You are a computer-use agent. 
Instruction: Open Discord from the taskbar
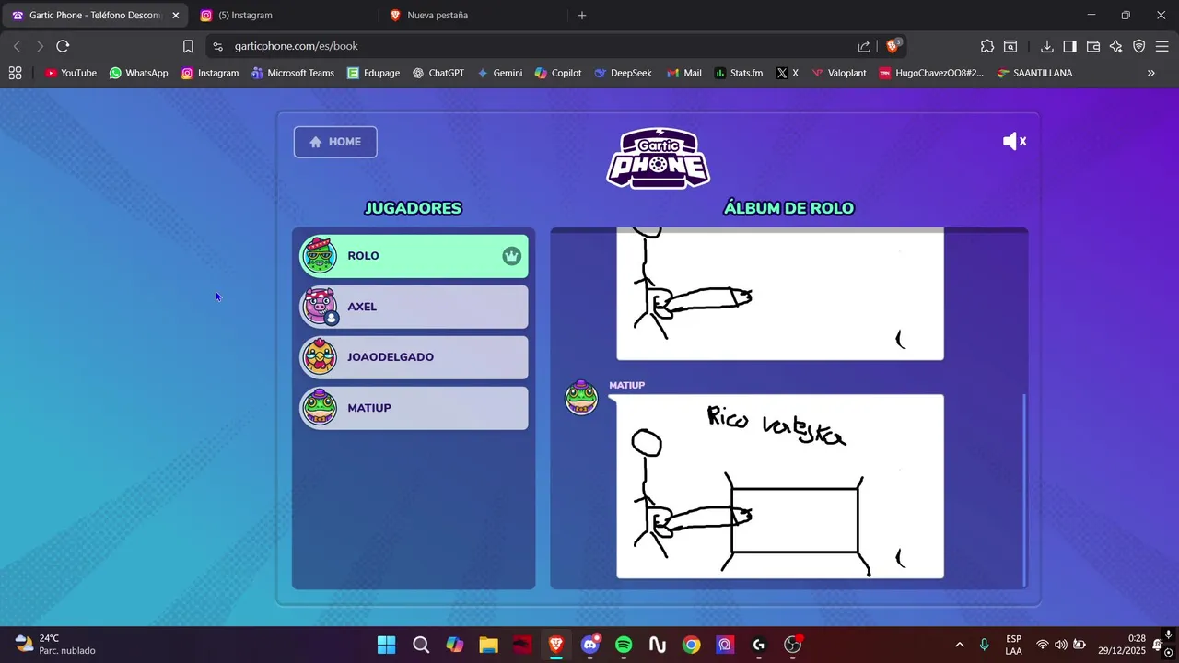[x=590, y=645]
